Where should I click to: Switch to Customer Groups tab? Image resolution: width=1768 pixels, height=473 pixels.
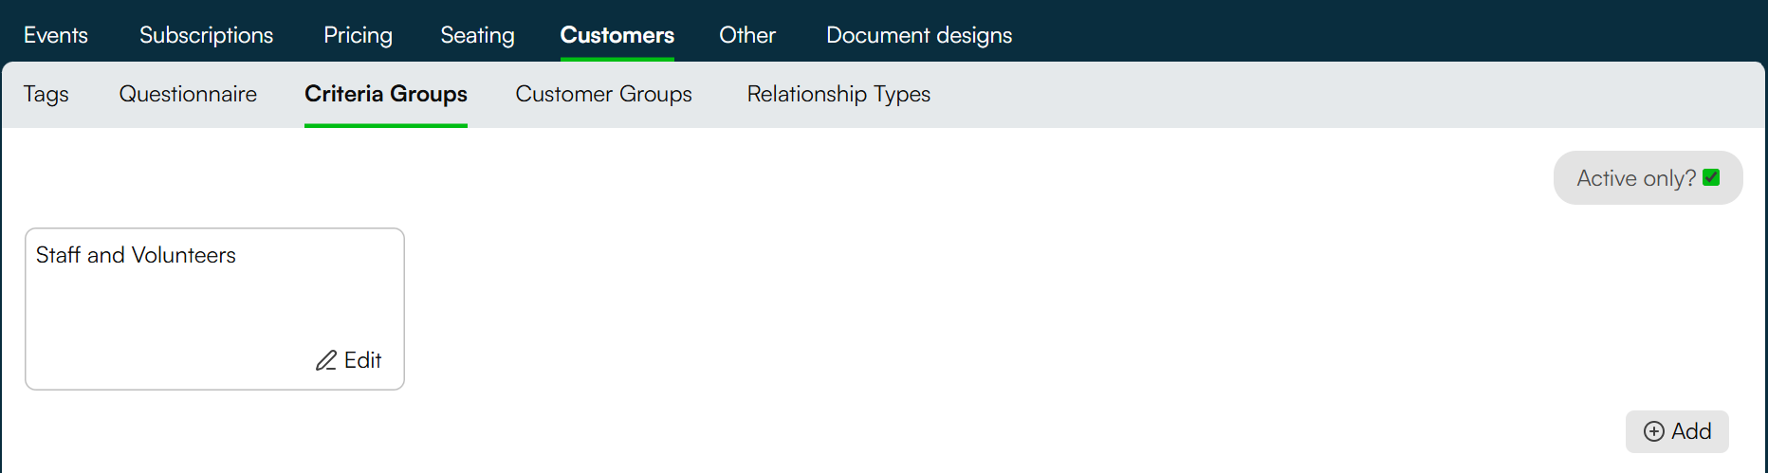pos(604,94)
